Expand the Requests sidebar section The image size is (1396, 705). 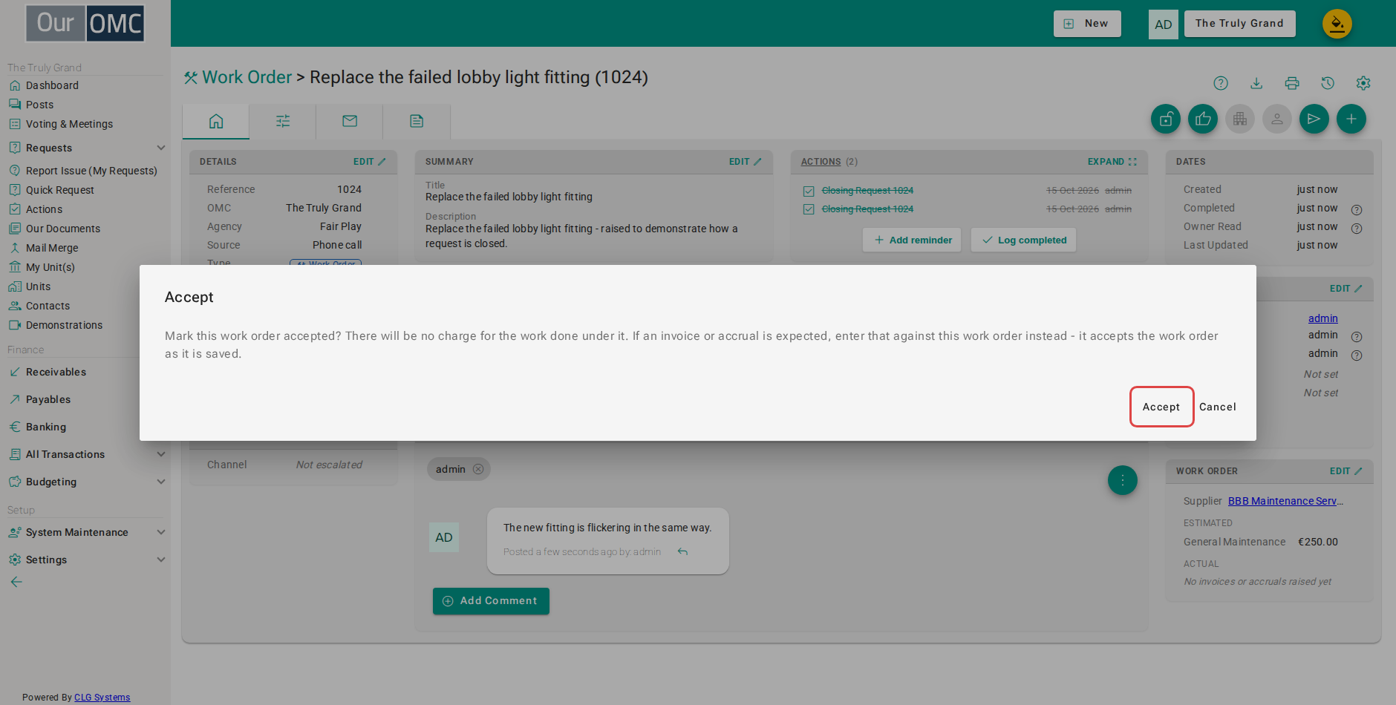pos(161,148)
